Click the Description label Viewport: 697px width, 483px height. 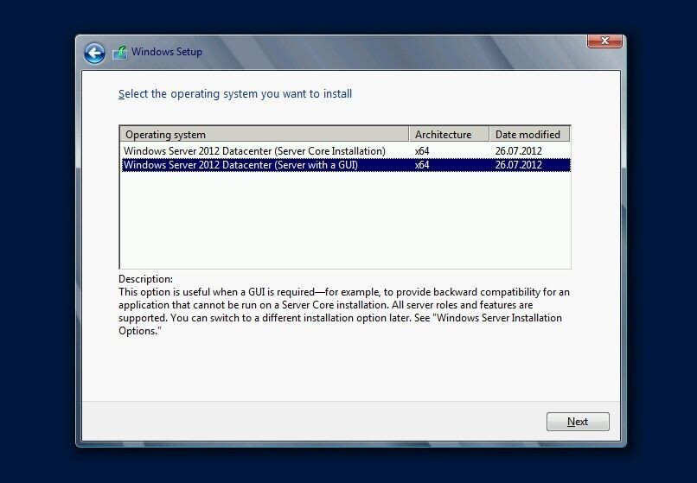coord(145,279)
